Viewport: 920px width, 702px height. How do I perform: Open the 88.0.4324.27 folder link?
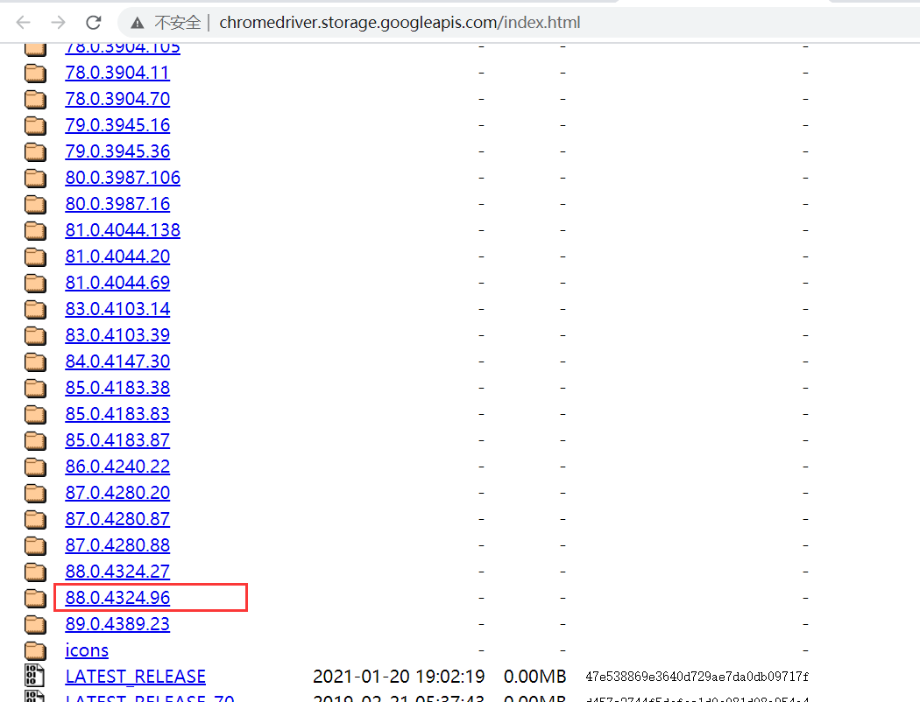(x=117, y=572)
